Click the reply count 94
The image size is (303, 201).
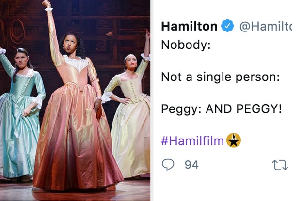(191, 165)
